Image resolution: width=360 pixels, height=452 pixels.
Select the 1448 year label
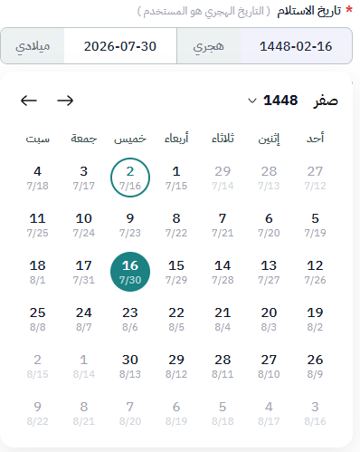click(x=280, y=101)
